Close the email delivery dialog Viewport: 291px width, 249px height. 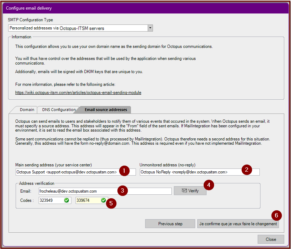[271, 239]
